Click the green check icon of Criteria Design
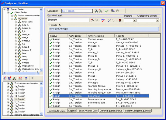The height and width of the screenshot is (120, 166). pos(12,13)
